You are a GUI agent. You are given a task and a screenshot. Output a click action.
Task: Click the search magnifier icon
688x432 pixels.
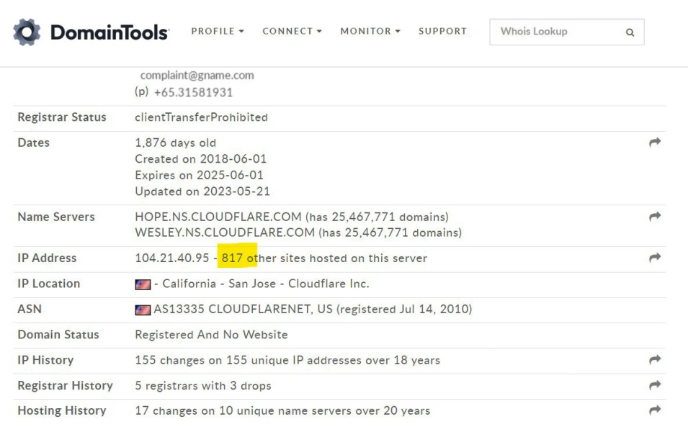click(x=630, y=32)
